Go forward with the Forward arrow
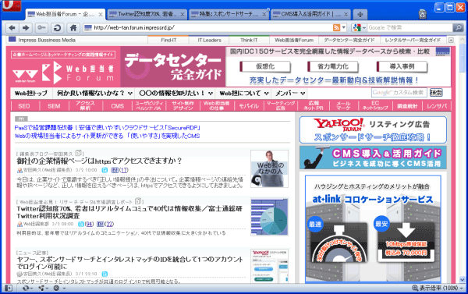Image resolution: width=468 pixels, height=294 pixels. (26, 28)
